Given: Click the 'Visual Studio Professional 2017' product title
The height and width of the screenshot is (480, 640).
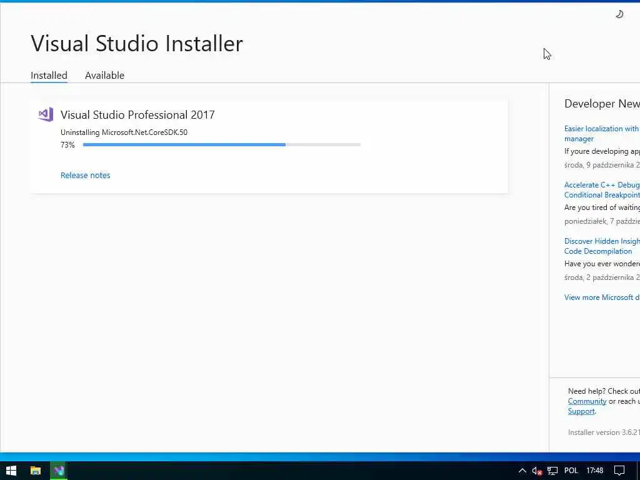Looking at the screenshot, I should [x=137, y=115].
